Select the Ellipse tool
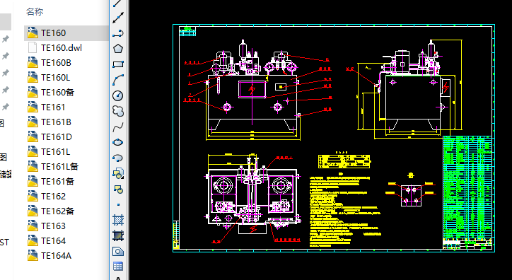Screen dimensions: 512x280 [118, 143]
